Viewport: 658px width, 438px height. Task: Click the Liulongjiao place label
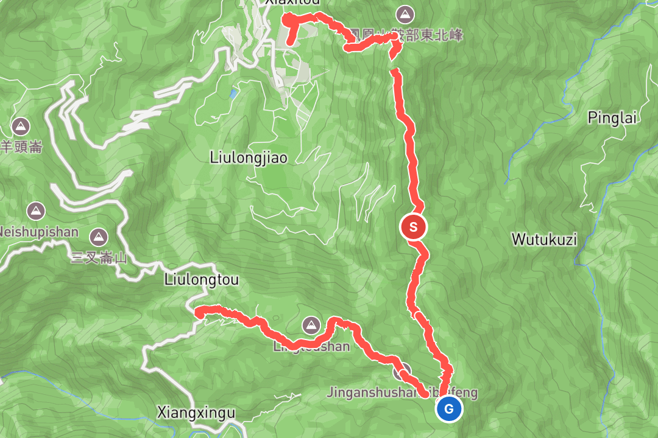(x=249, y=158)
